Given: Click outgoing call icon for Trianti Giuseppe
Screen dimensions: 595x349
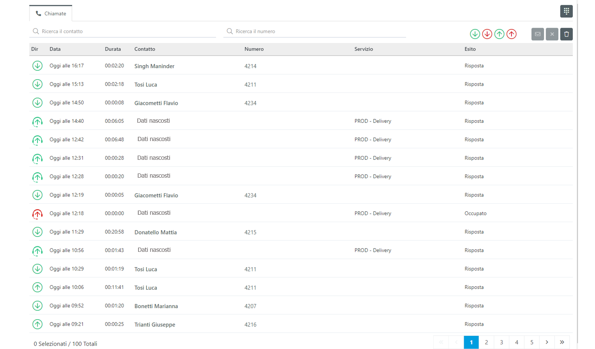Looking at the screenshot, I should tap(38, 324).
